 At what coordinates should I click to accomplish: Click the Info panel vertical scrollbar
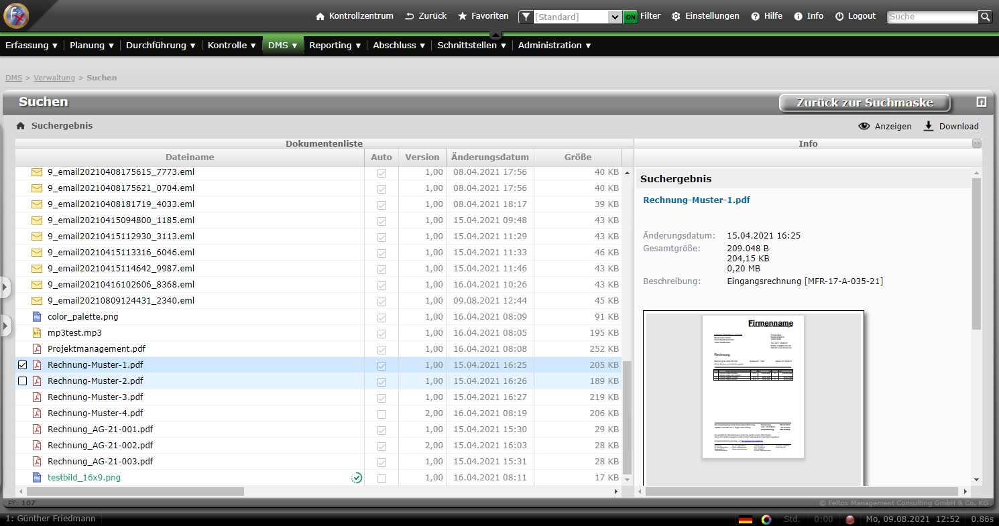(977, 255)
